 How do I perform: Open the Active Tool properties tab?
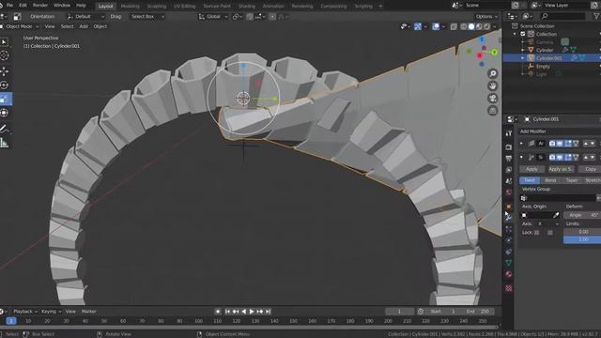509,133
